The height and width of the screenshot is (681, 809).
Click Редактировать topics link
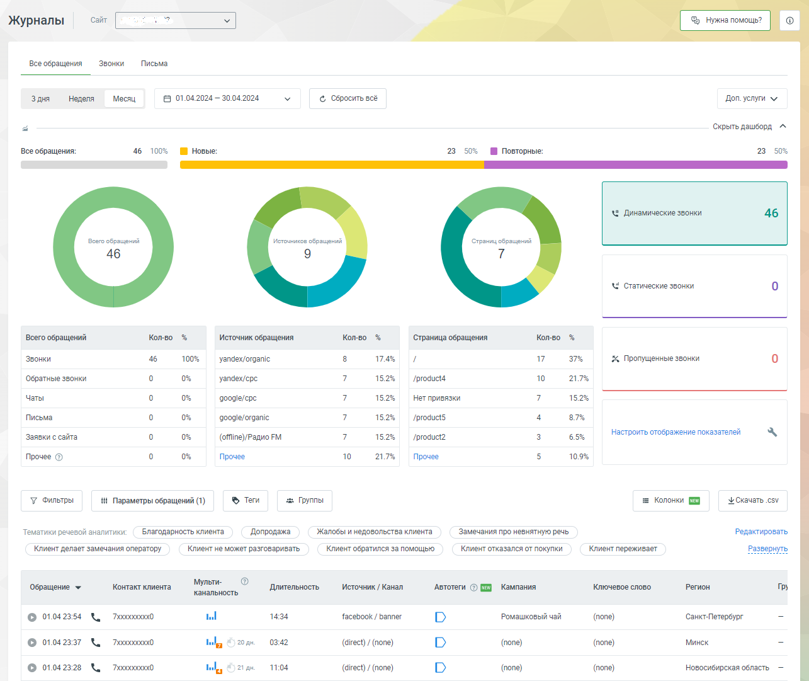pyautogui.click(x=761, y=532)
